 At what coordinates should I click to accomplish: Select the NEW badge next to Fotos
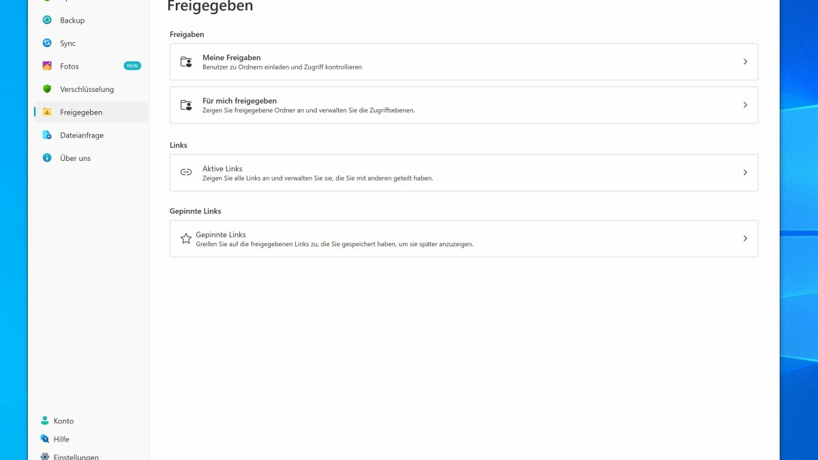[x=132, y=66]
